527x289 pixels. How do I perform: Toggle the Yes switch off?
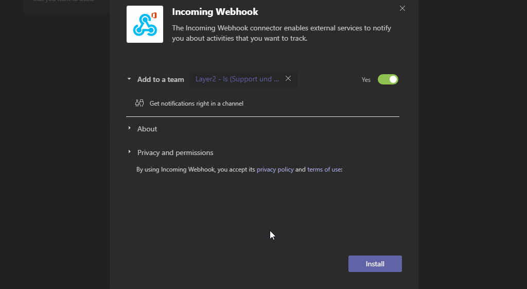point(388,79)
